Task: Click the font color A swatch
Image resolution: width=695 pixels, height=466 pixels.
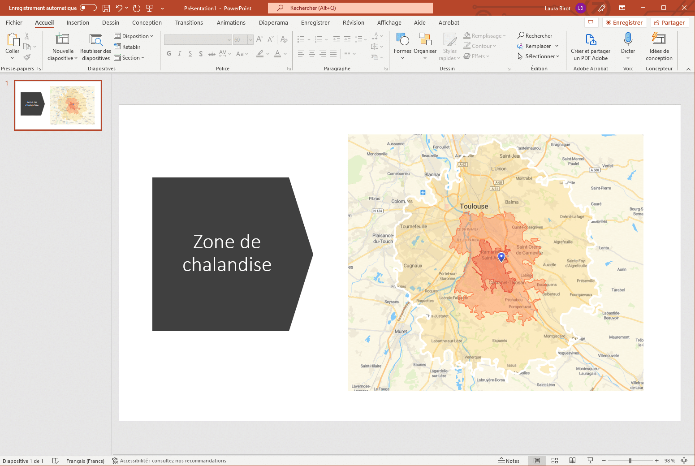Action: tap(277, 54)
